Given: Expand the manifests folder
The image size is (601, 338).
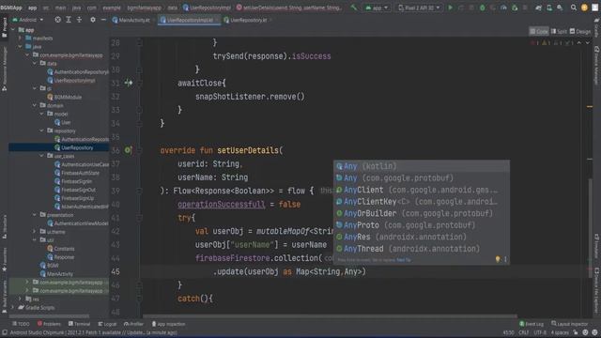Looking at the screenshot, I should click(x=21, y=38).
